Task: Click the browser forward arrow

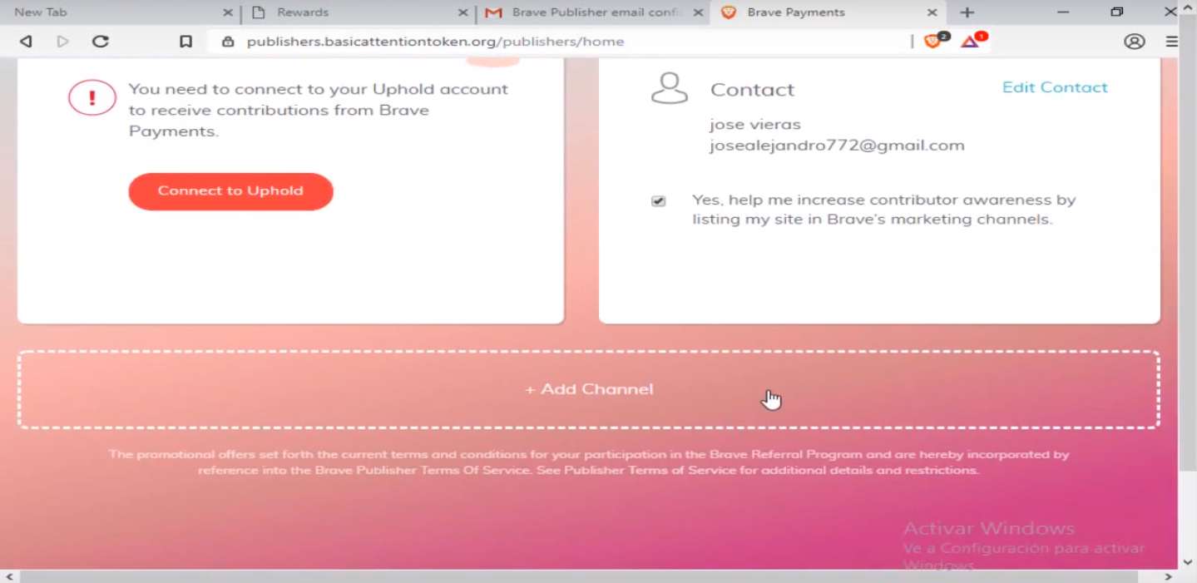Action: (x=62, y=42)
